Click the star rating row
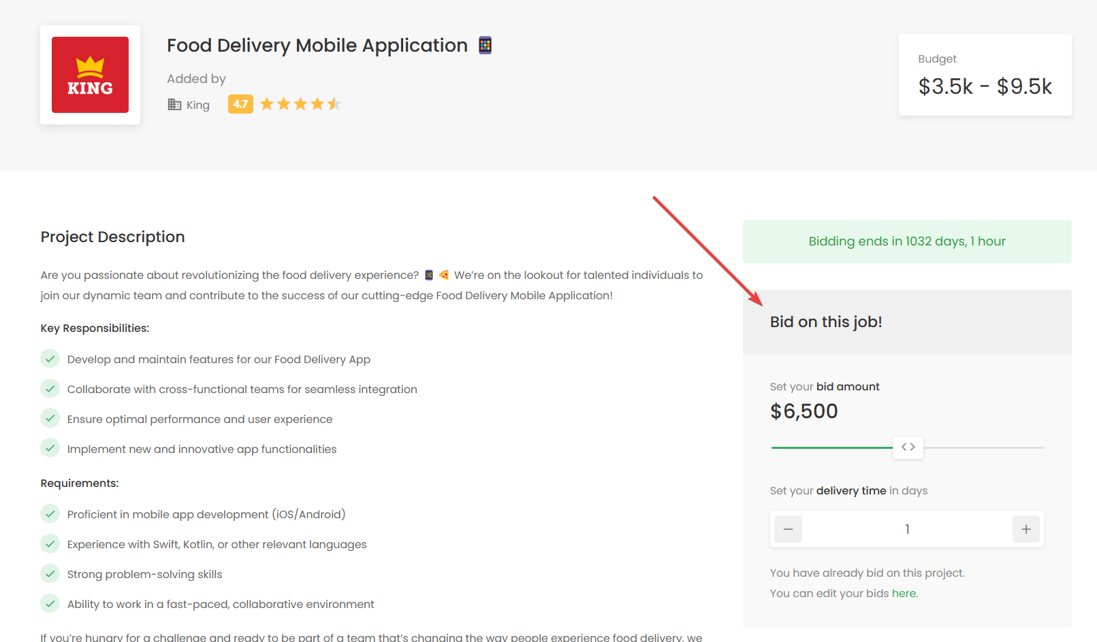1097x642 pixels. [300, 104]
